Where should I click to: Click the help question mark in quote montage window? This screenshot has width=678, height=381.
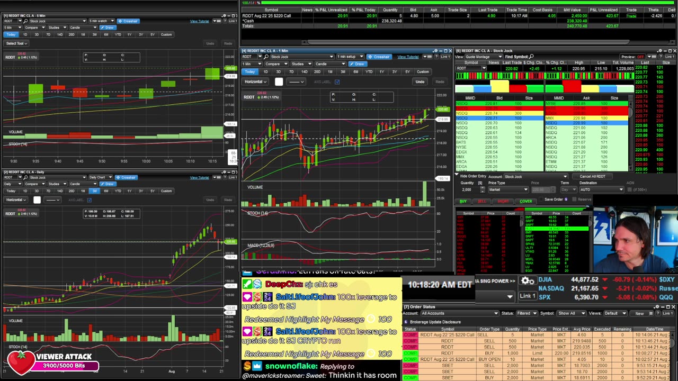coord(662,57)
